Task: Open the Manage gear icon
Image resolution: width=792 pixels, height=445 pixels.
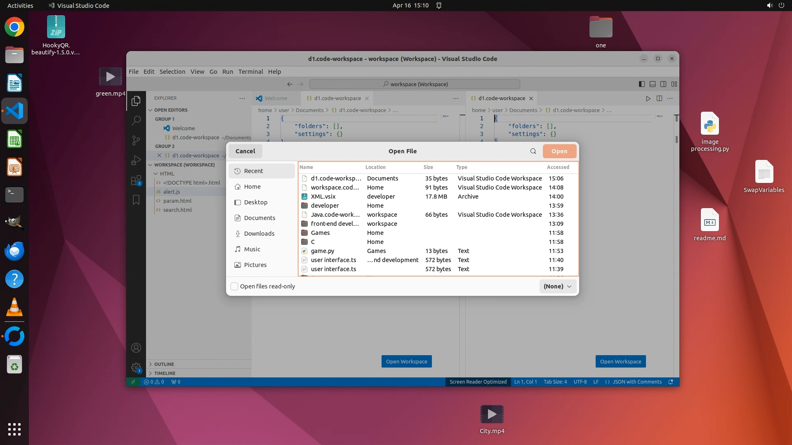Action: [x=136, y=367]
